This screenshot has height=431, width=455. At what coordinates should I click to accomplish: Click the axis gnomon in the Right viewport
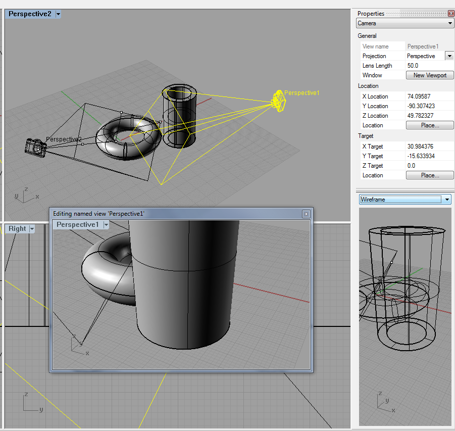[x=24, y=401]
